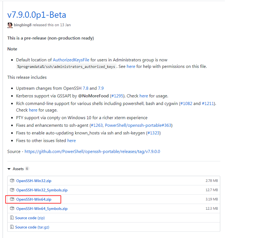This screenshot has height=238, width=279.
Task: Open PowerShell/openssh-portable#363 link
Action: [138, 125]
